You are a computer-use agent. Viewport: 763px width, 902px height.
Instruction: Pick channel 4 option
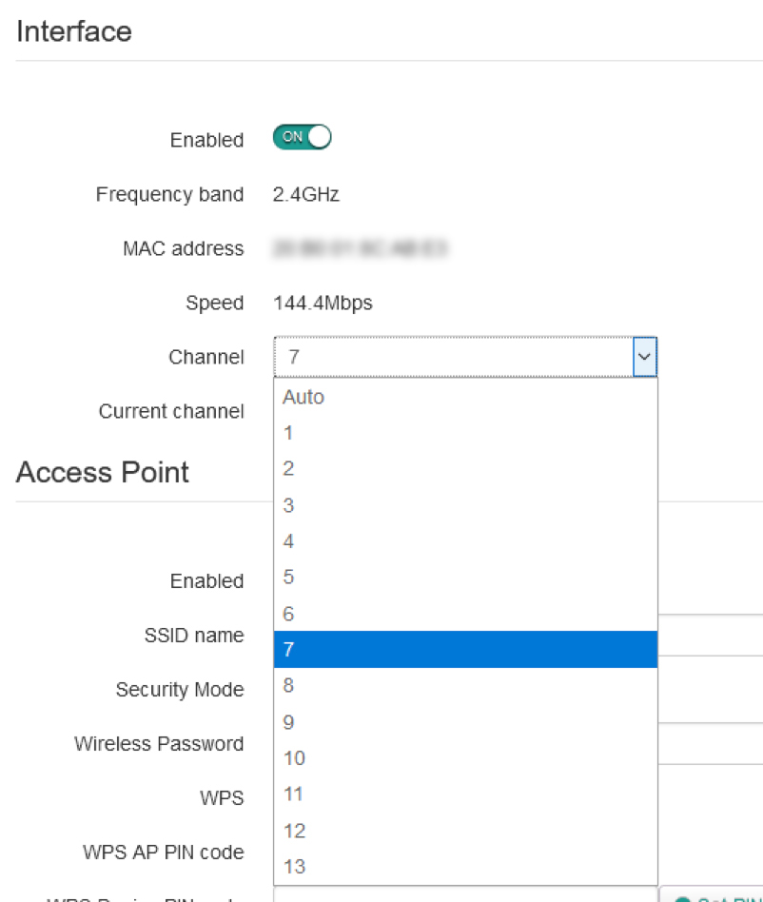tap(465, 541)
